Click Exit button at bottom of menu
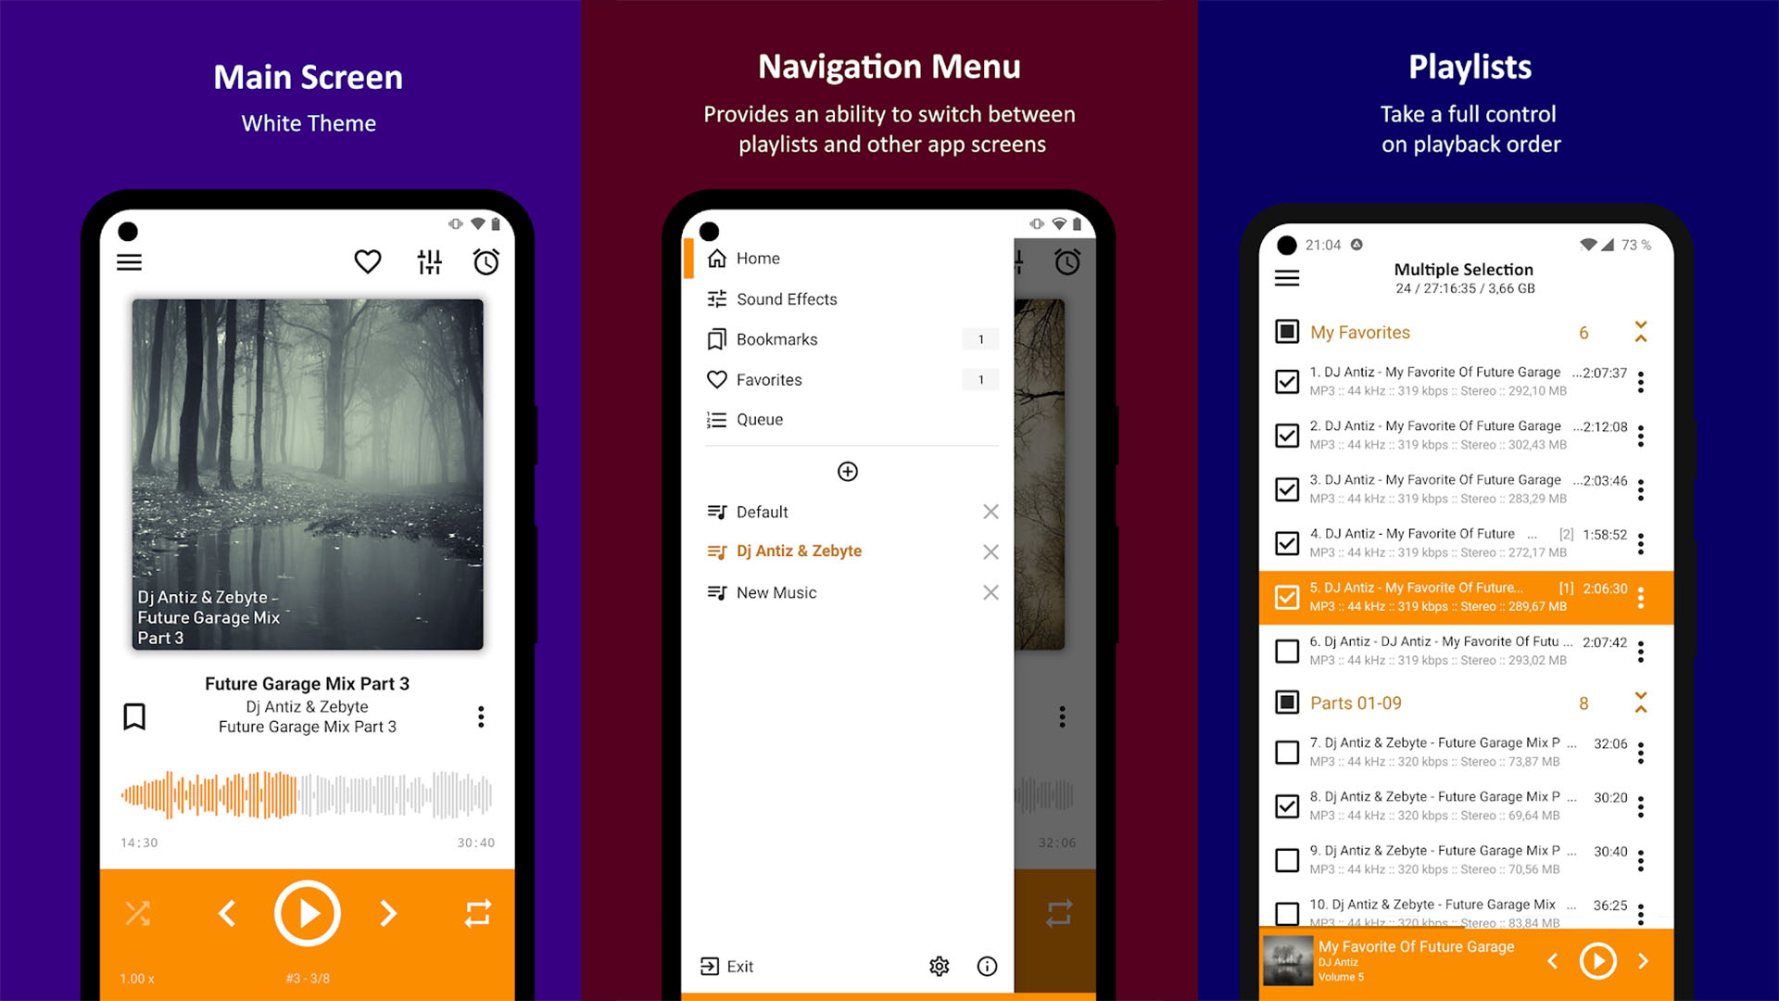1779x1001 pixels. (x=733, y=966)
